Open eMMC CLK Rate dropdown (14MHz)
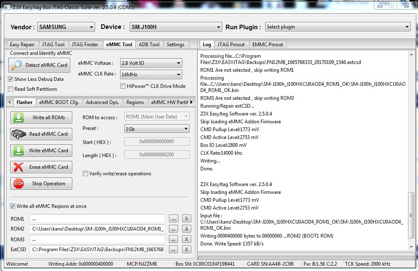The height and width of the screenshot is (271, 418). tap(151, 75)
